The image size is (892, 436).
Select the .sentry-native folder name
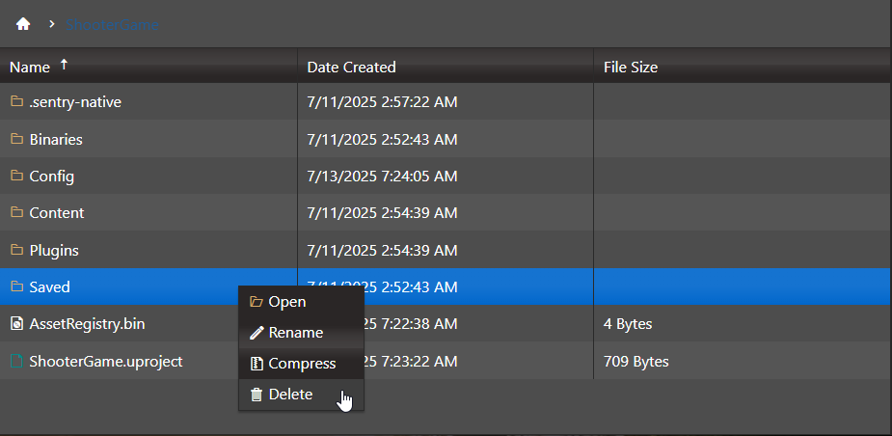75,102
